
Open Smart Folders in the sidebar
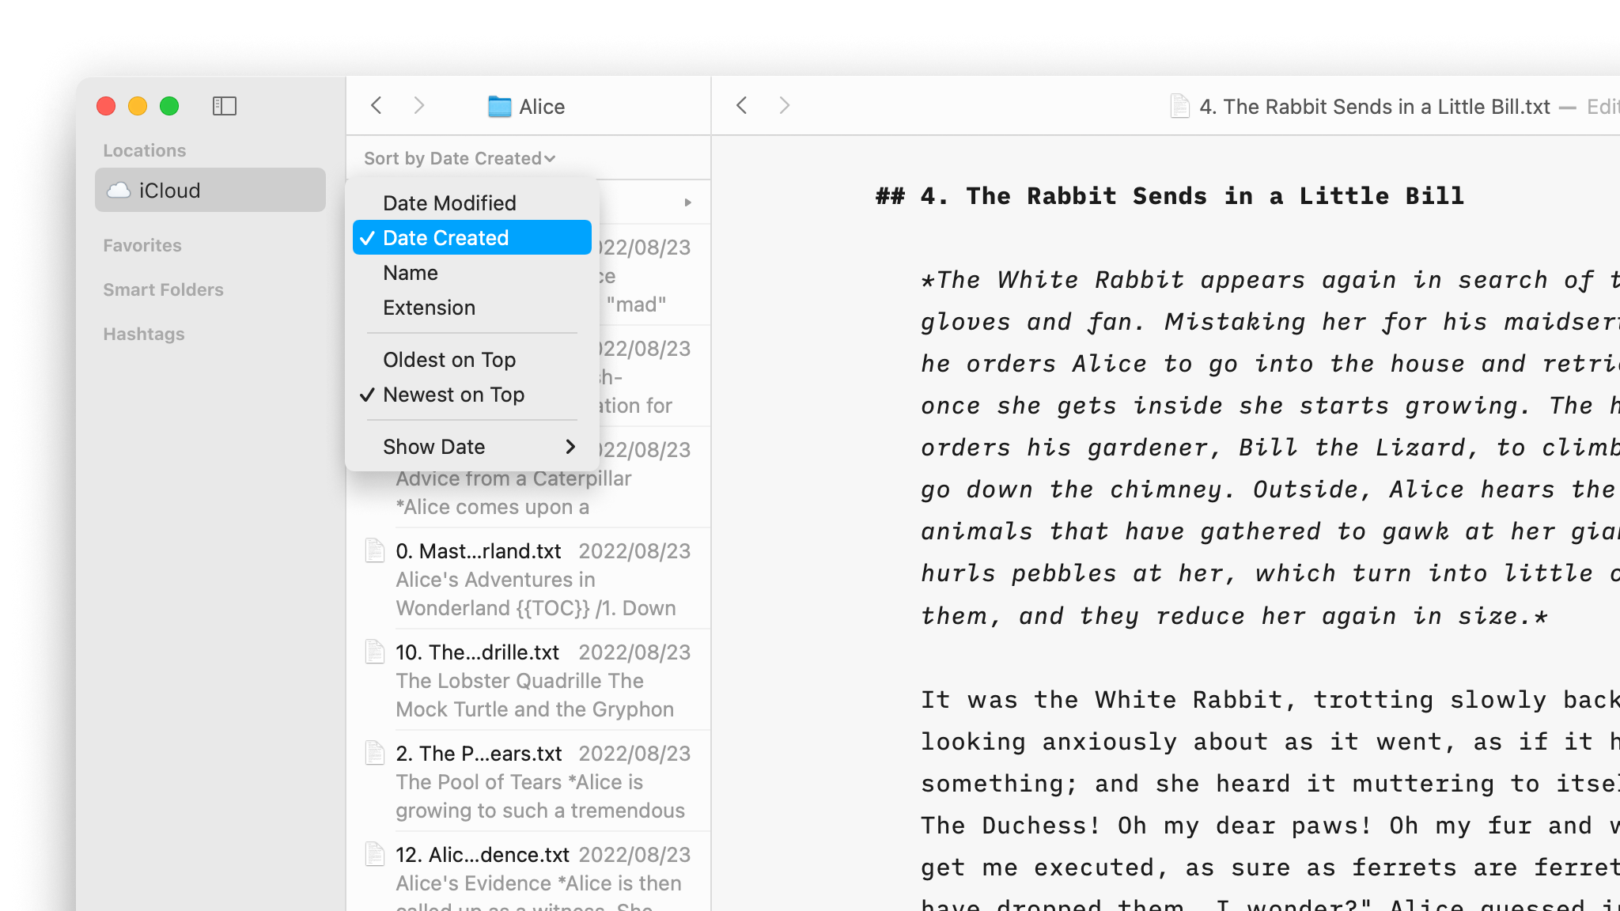(163, 289)
